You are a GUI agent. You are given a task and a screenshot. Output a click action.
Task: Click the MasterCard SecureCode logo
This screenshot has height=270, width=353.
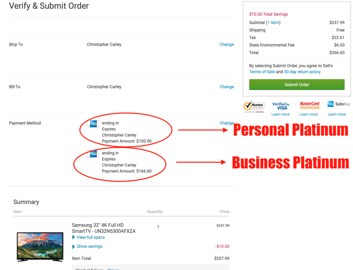(x=310, y=106)
